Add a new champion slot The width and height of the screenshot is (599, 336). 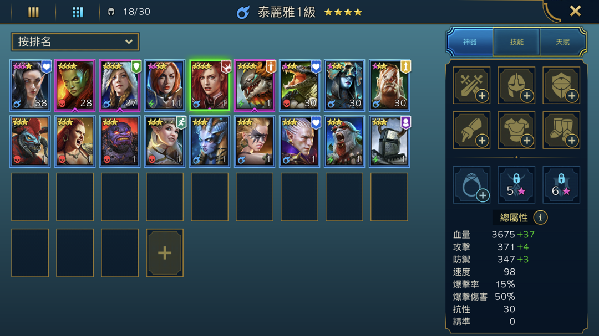(165, 253)
